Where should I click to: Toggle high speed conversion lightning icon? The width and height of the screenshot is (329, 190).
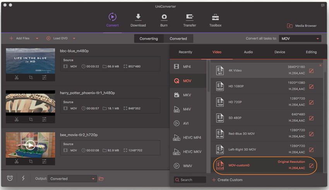pos(23,178)
